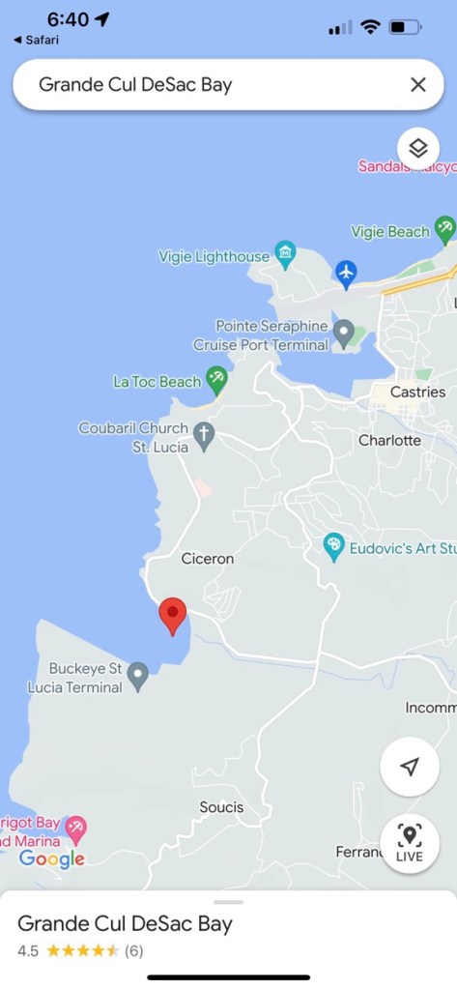Open the map layers button
This screenshot has height=989, width=457.
(x=418, y=148)
